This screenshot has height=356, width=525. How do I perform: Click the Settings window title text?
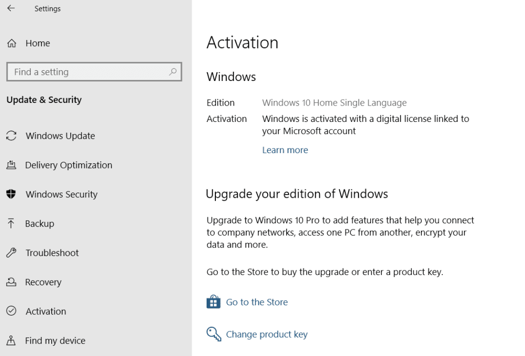coord(48,9)
